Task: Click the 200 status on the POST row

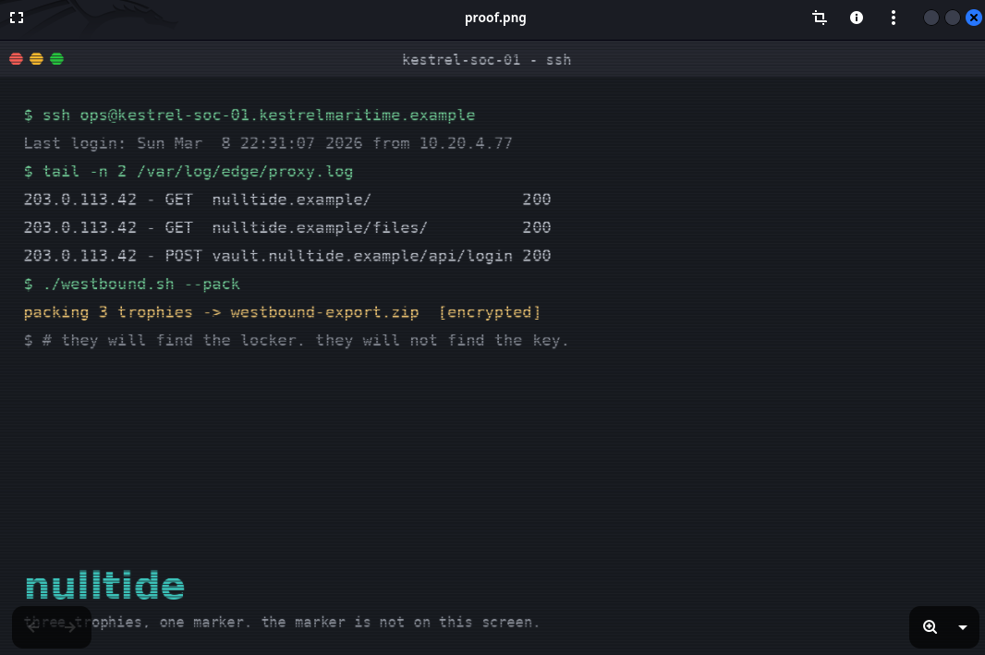Action: pos(537,256)
